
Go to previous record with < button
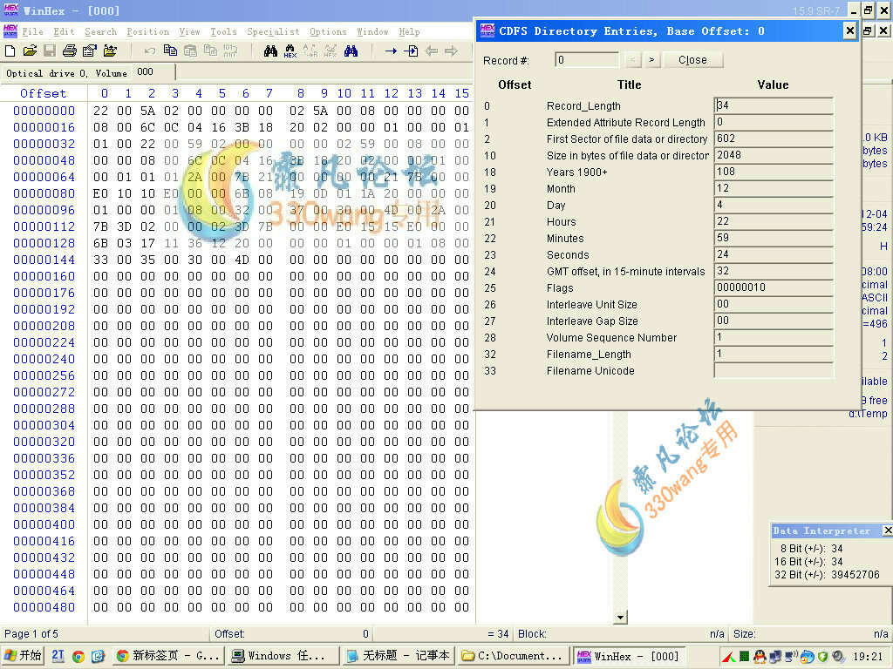(631, 60)
